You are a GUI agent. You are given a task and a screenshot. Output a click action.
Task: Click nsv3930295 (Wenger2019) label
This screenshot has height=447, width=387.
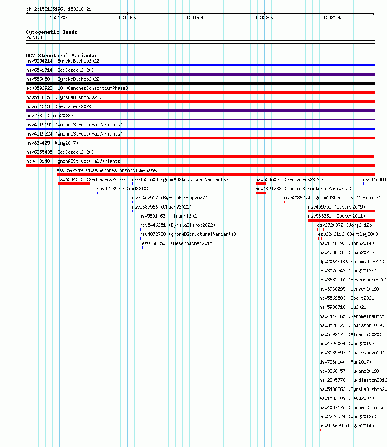(x=349, y=289)
